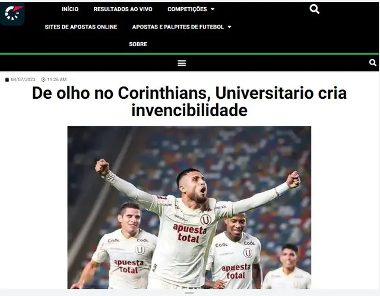The width and height of the screenshot is (380, 296).
Task: Click the calendar icon beside date
Action: pyautogui.click(x=7, y=79)
